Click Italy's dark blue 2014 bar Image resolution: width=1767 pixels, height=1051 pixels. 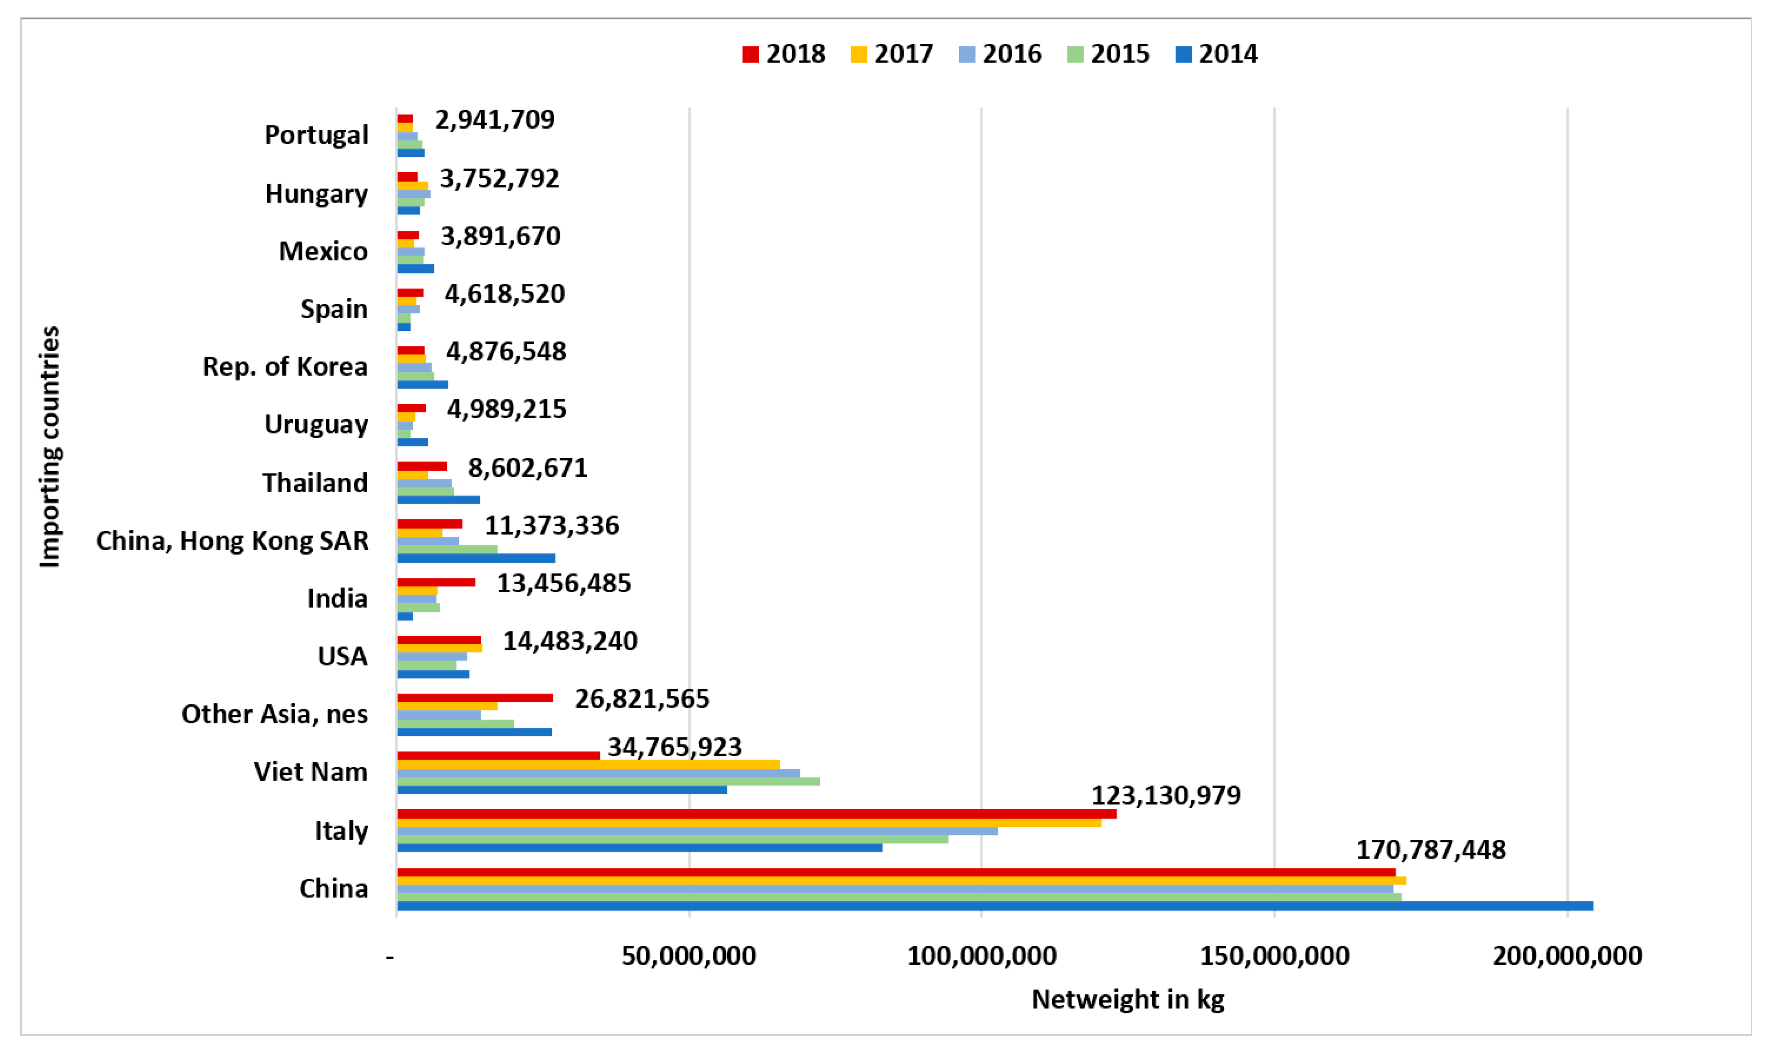(x=640, y=848)
